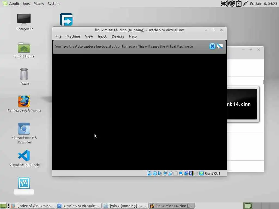Click the CPU virtualization V status icon

(191, 173)
